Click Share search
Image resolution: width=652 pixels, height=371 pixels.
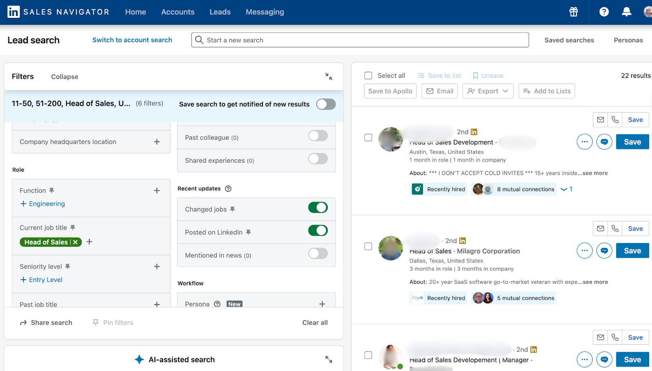(x=46, y=322)
